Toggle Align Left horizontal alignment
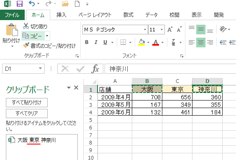236x160 pixels. click(192, 42)
